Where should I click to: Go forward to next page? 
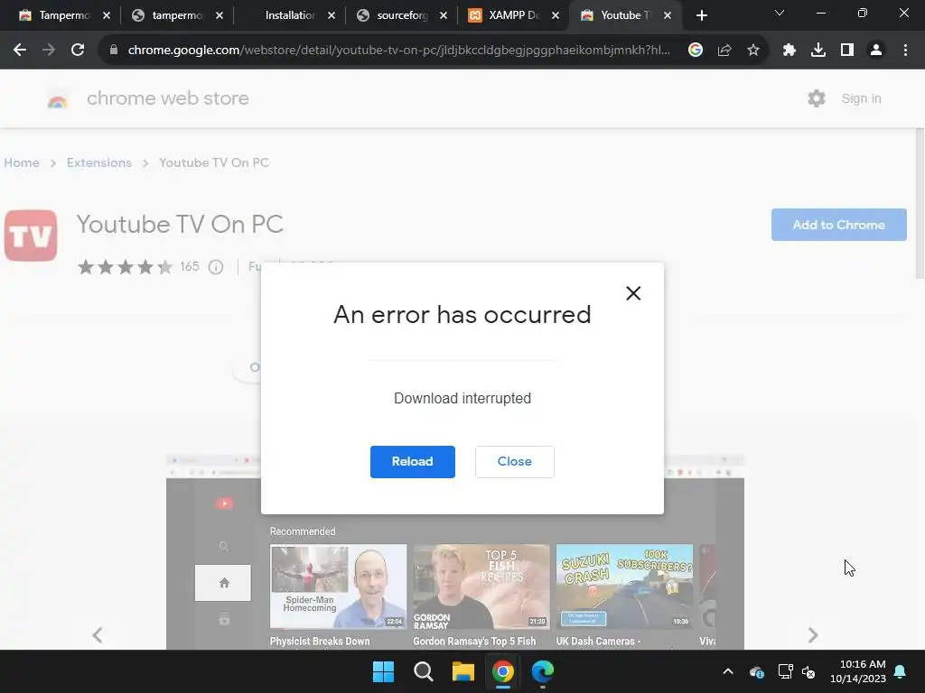click(x=49, y=51)
